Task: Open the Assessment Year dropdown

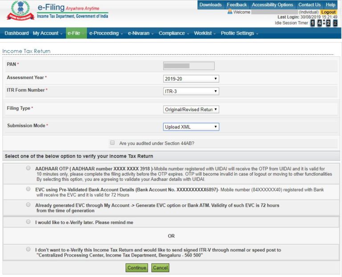Action: coord(191,79)
